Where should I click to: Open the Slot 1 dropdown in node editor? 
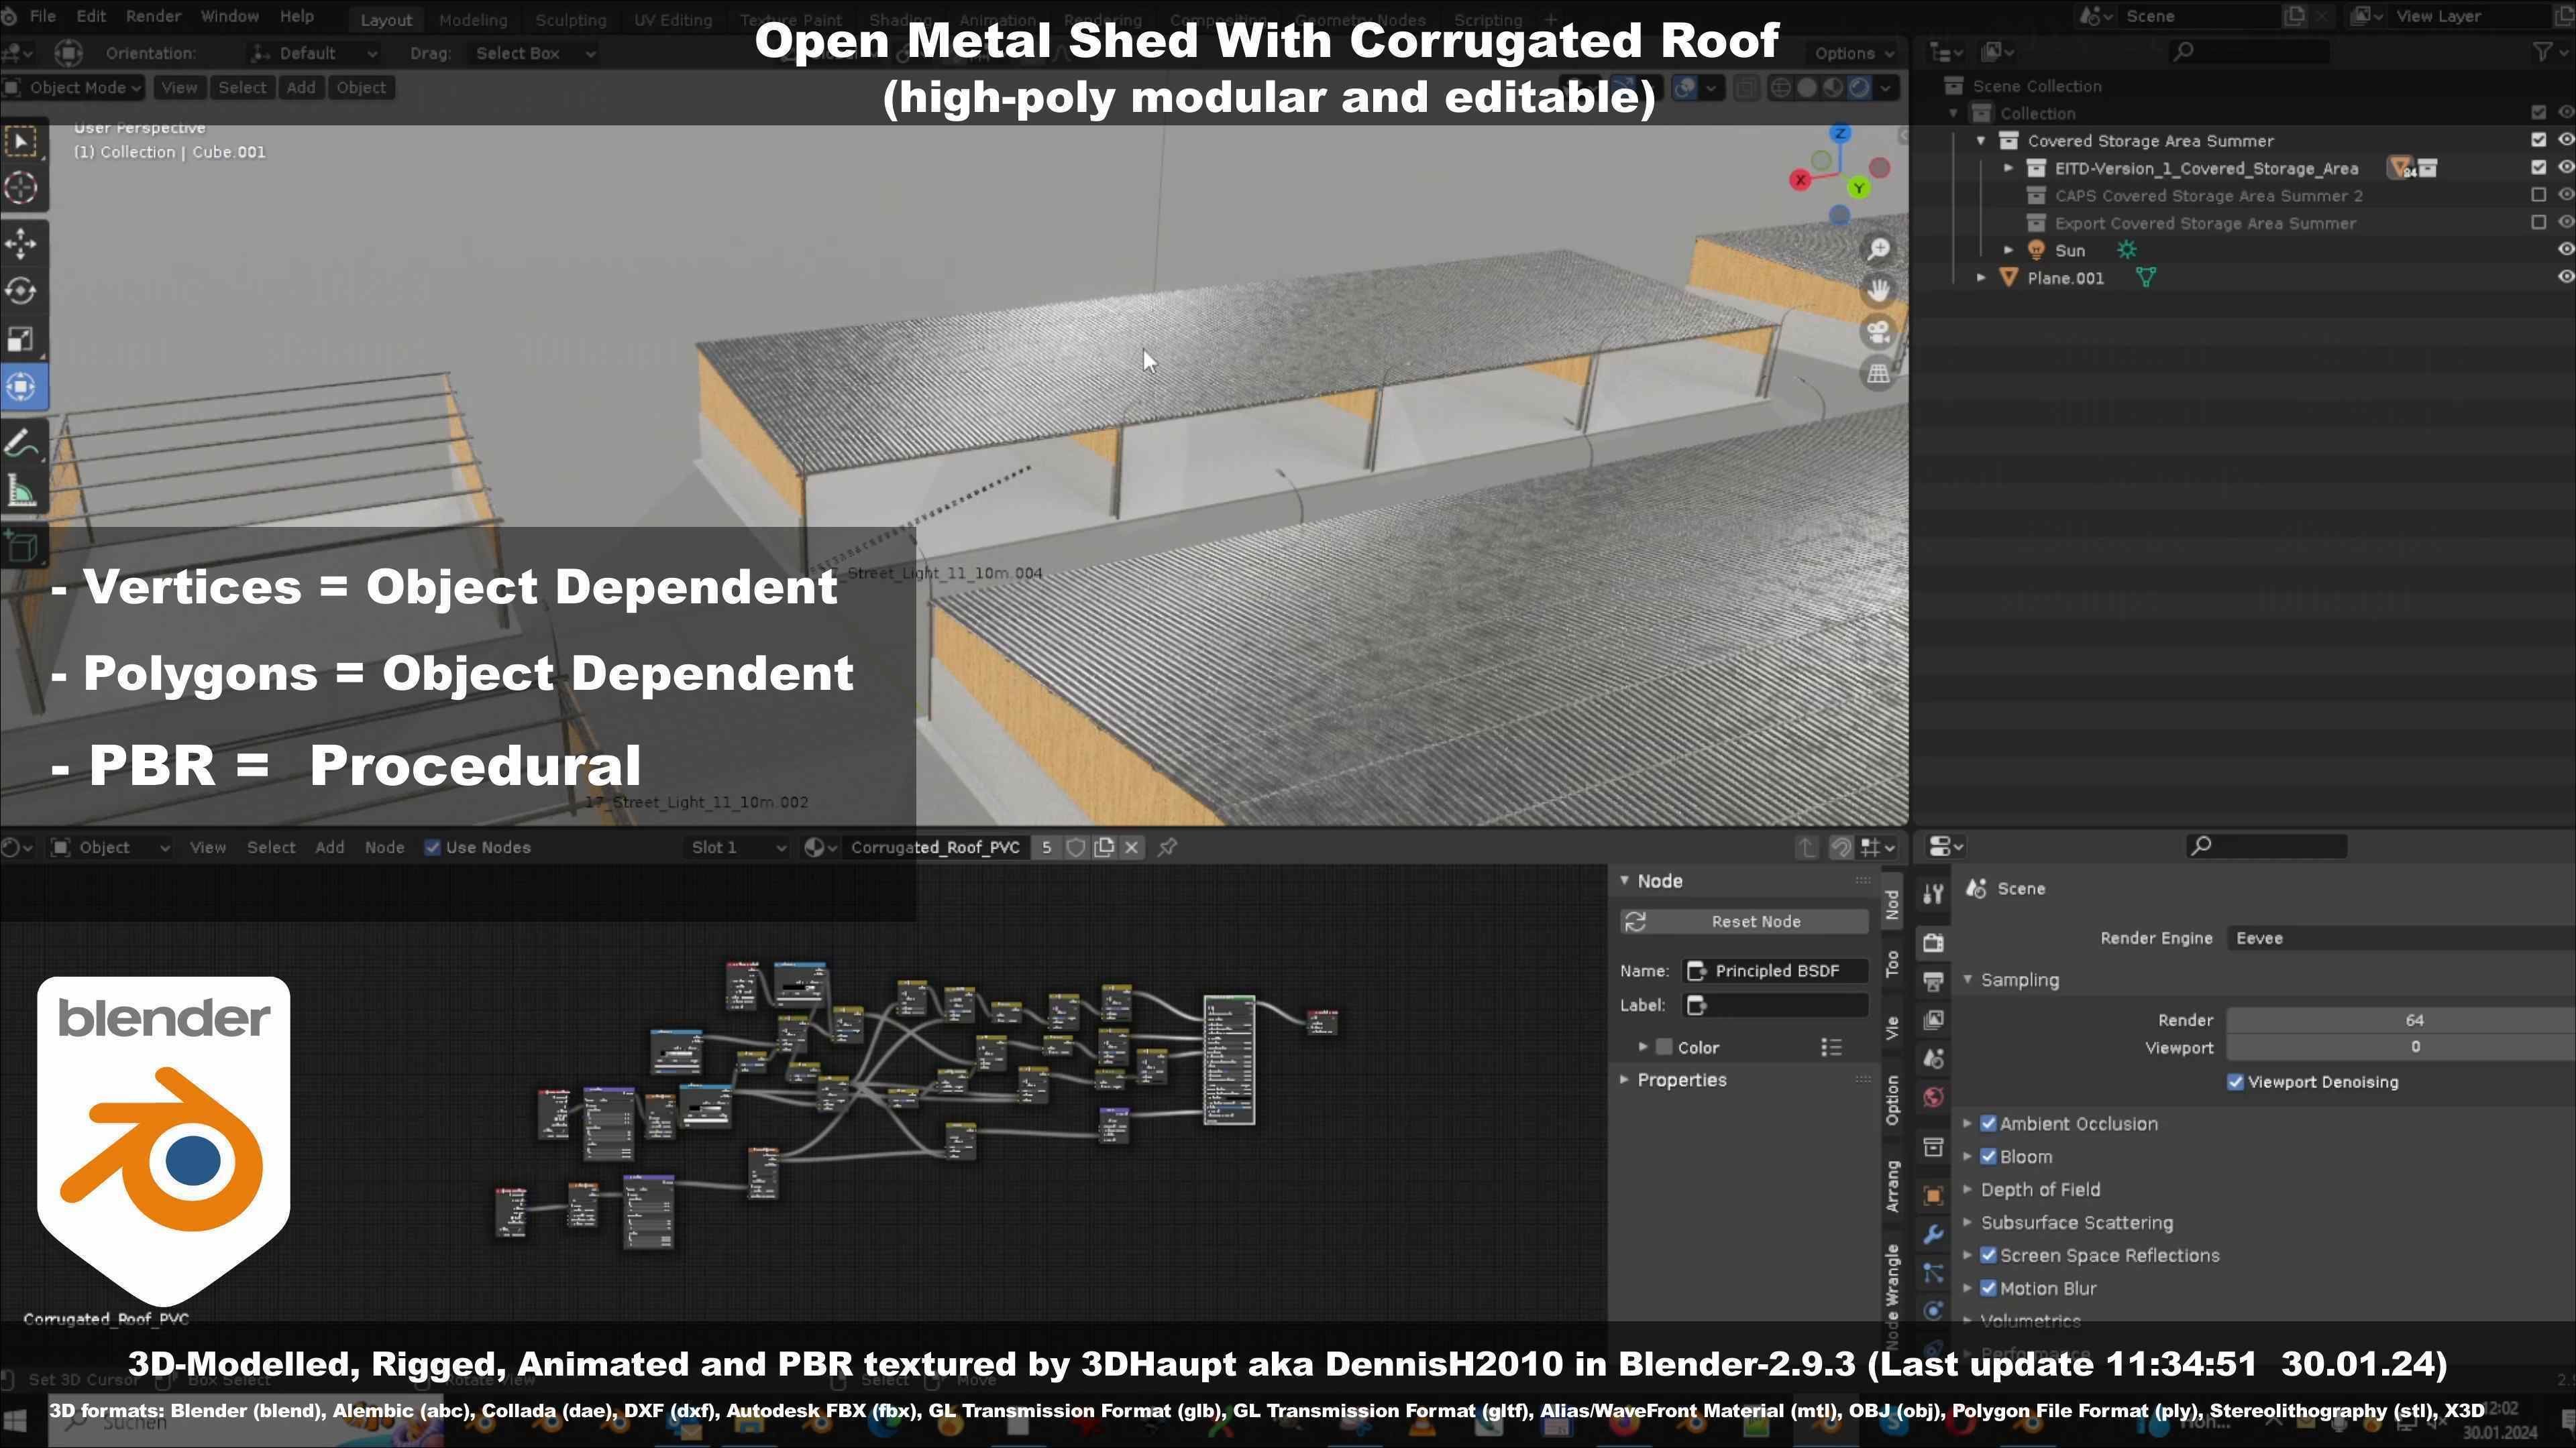[738, 847]
